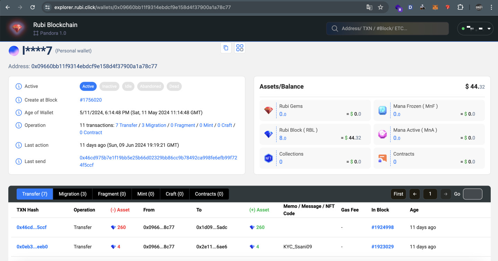
Task: Click the info icon beside Operation
Action: 19,125
